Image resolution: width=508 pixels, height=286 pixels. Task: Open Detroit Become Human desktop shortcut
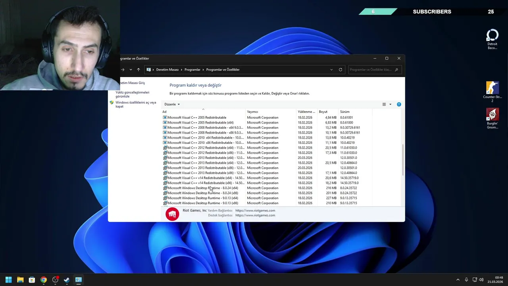coord(493,39)
